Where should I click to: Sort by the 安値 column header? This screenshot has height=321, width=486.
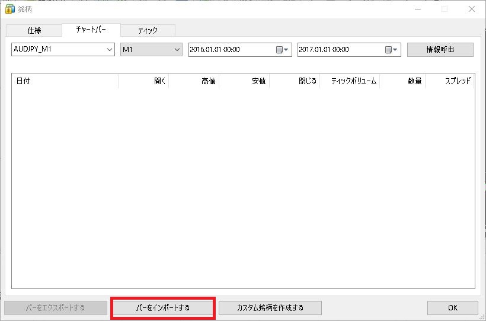tap(244, 81)
